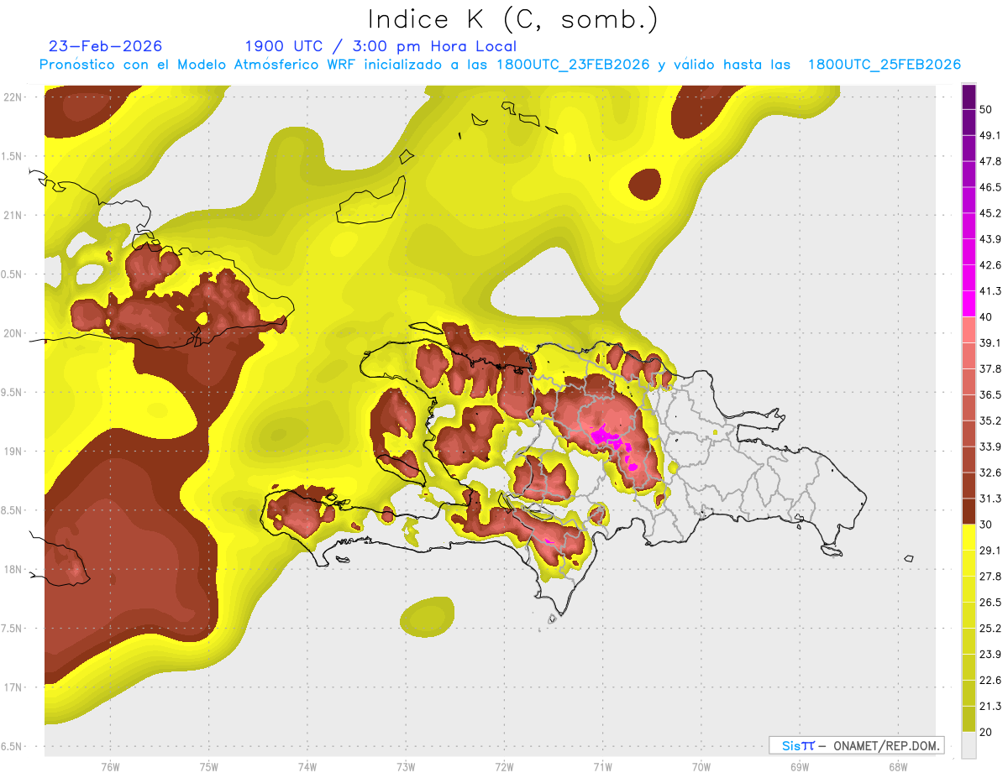Select the date label '23-Feb-2026'
This screenshot has height=778, width=1008.
(x=105, y=46)
